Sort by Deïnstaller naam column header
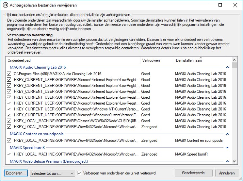Viewport: 243px width, 181px height. pyautogui.click(x=200, y=60)
